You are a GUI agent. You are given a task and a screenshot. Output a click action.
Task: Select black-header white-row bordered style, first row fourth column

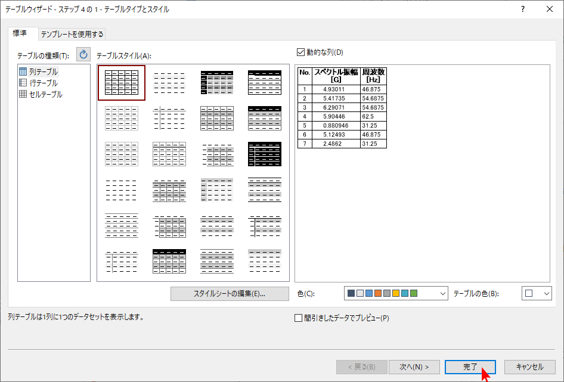pyautogui.click(x=264, y=83)
